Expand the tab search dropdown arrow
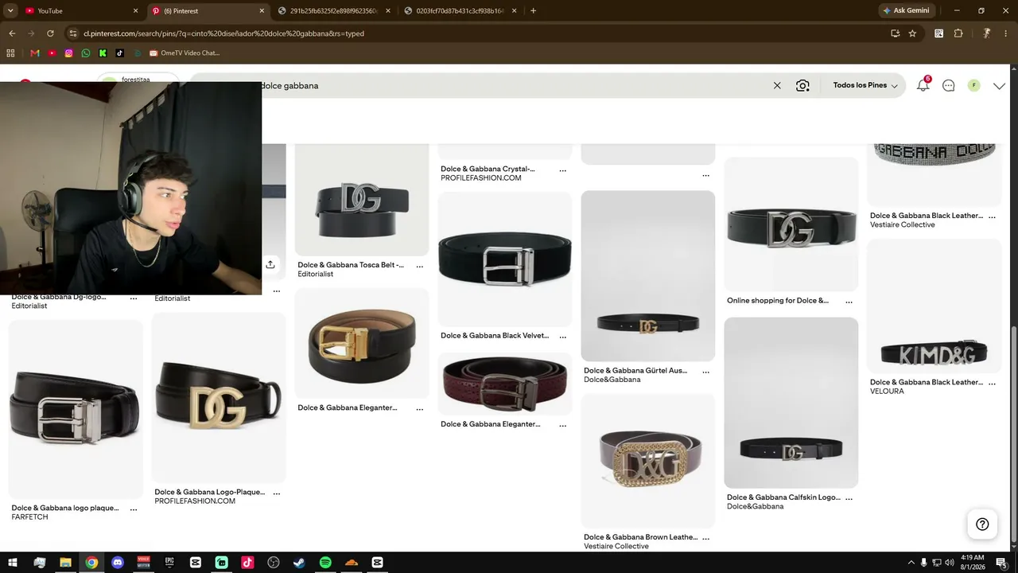1018x573 pixels. [x=10, y=11]
